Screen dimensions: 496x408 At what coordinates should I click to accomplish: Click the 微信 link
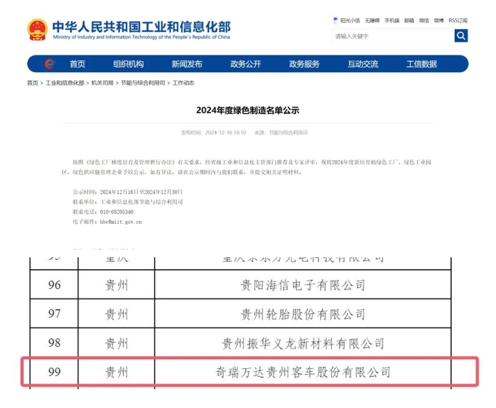424,20
